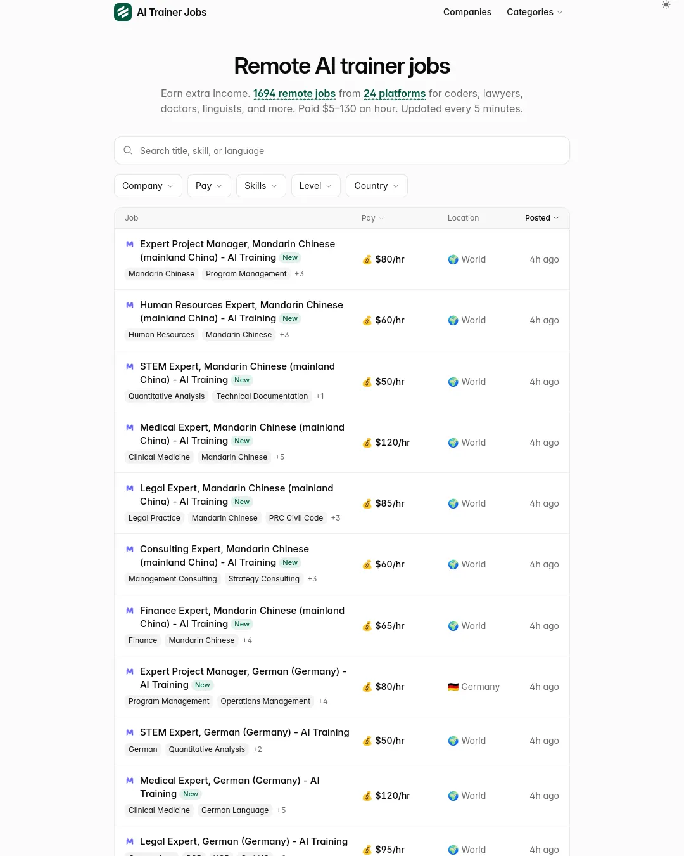
Task: Click the German Language skill tag
Action: coord(235,810)
